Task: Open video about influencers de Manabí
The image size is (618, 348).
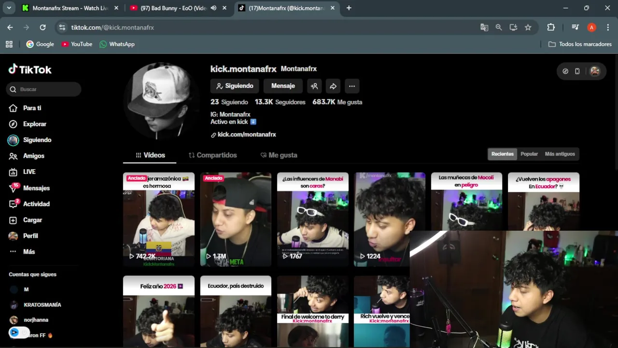Action: tap(313, 219)
